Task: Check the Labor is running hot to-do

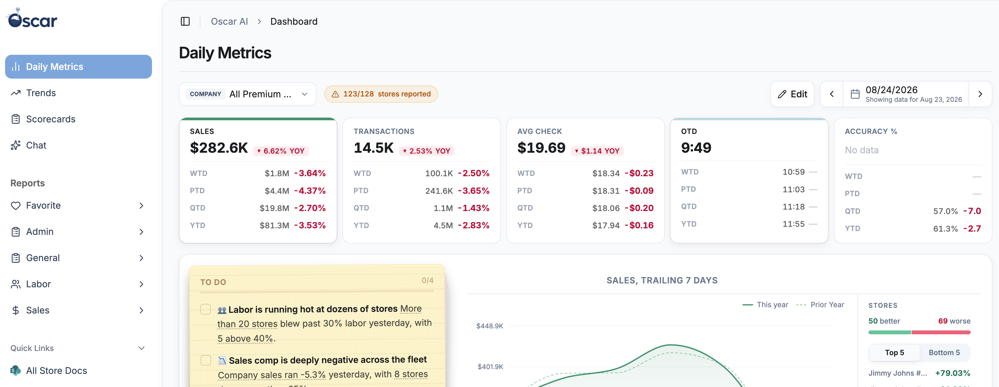Action: 206,309
